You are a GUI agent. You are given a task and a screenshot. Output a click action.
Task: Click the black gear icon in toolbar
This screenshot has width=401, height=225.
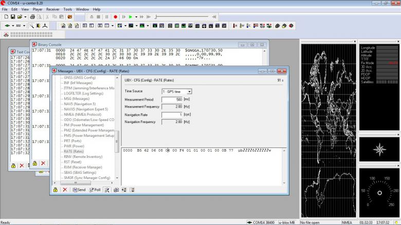coord(277,26)
